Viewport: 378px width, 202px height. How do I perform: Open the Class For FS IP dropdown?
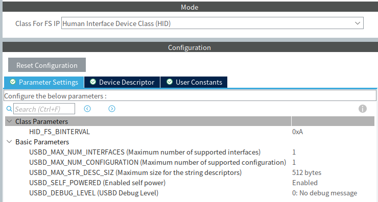tap(212, 23)
